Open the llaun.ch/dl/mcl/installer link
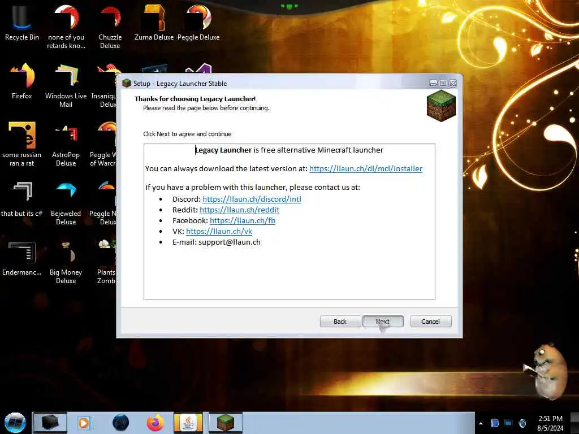This screenshot has width=579, height=434. 366,168
